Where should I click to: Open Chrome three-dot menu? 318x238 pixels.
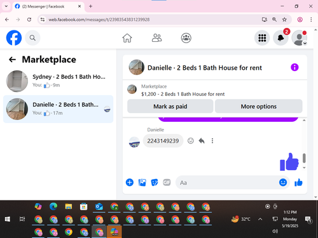coord(311,20)
